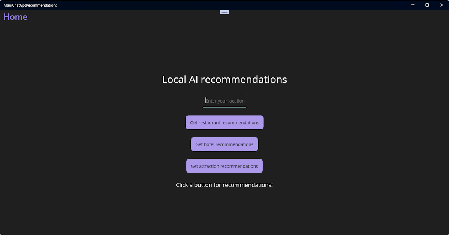449x235 pixels.
Task: Close the MauiChatGptRecommendations app
Action: [x=442, y=5]
